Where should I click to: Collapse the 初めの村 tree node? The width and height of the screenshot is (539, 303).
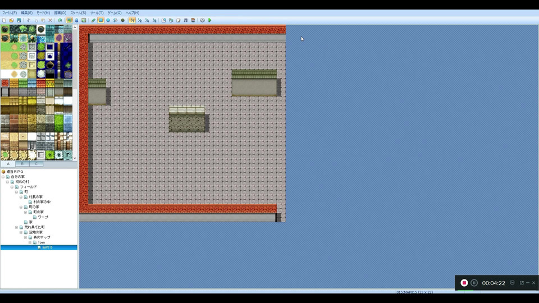coord(7,182)
